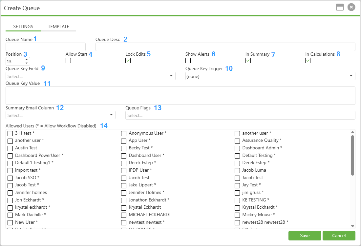Click the Queue Key Value text area
Image resolution: width=361 pixels, height=246 pixels.
pos(180,96)
